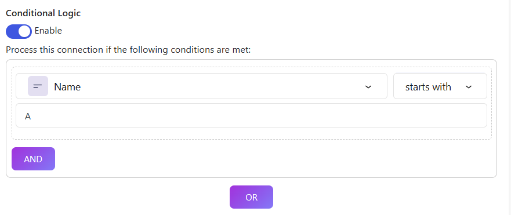This screenshot has height=215, width=511.
Task: Click the Enable label next to toggle
Action: (x=48, y=31)
